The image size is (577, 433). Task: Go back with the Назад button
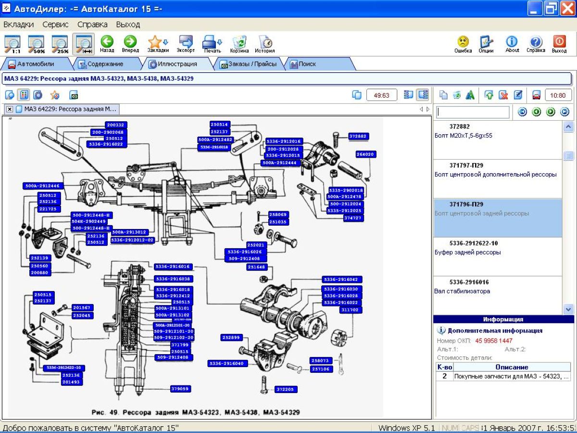click(107, 44)
